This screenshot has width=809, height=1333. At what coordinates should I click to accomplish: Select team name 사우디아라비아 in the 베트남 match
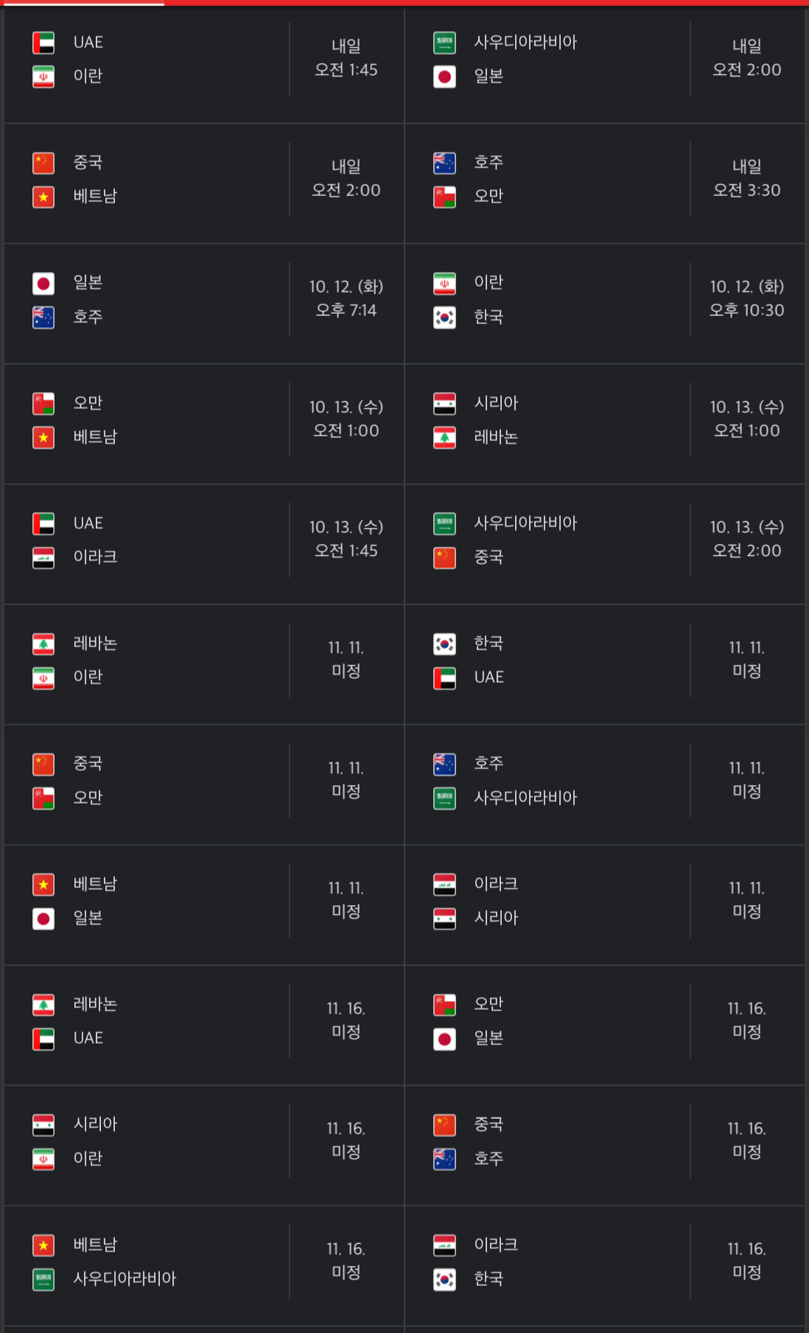[x=125, y=1279]
